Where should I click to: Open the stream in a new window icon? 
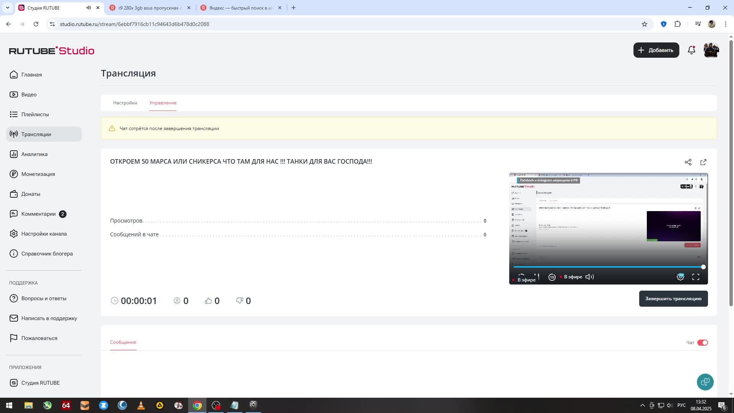pyautogui.click(x=703, y=162)
